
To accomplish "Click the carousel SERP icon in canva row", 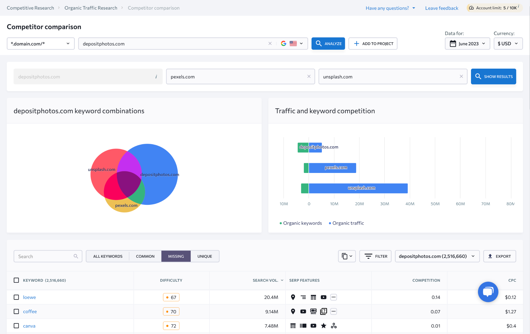I will coord(303,326).
